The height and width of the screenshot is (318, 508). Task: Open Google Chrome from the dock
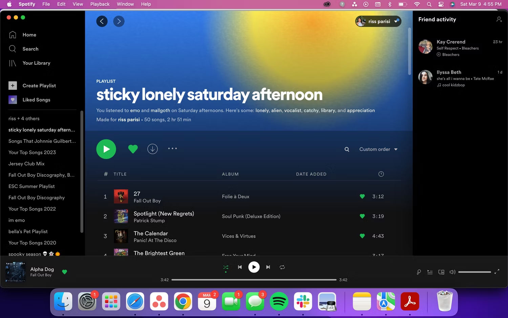pyautogui.click(x=183, y=301)
